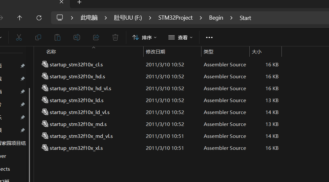Click 14 KB size in ld_vl.s row
This screenshot has width=329, height=182.
click(272, 112)
